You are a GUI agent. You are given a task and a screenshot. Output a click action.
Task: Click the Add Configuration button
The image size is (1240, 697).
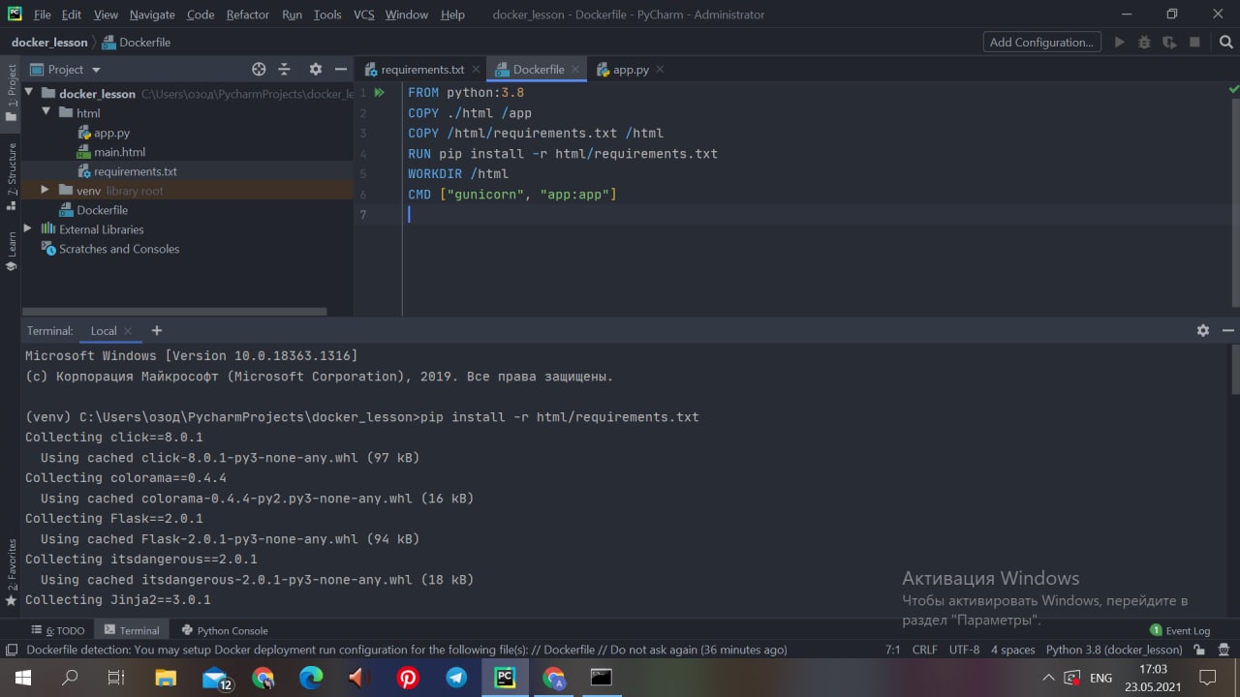point(1041,42)
